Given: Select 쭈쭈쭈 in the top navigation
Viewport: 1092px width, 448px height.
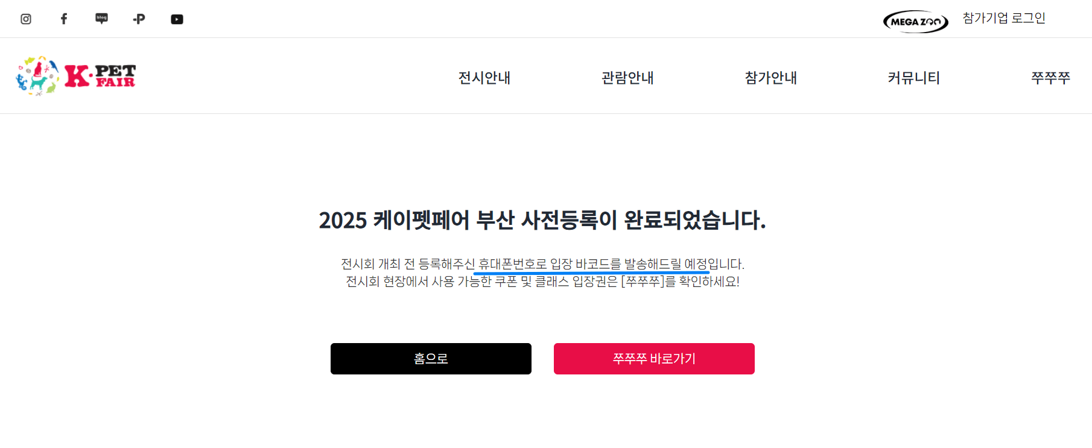Looking at the screenshot, I should click(x=1050, y=77).
